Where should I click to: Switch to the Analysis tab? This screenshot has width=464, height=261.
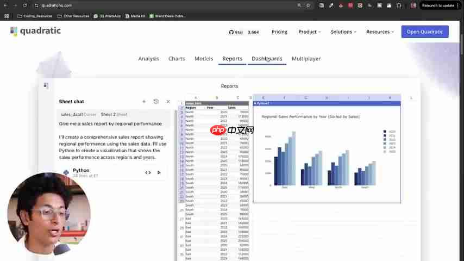pyautogui.click(x=148, y=59)
